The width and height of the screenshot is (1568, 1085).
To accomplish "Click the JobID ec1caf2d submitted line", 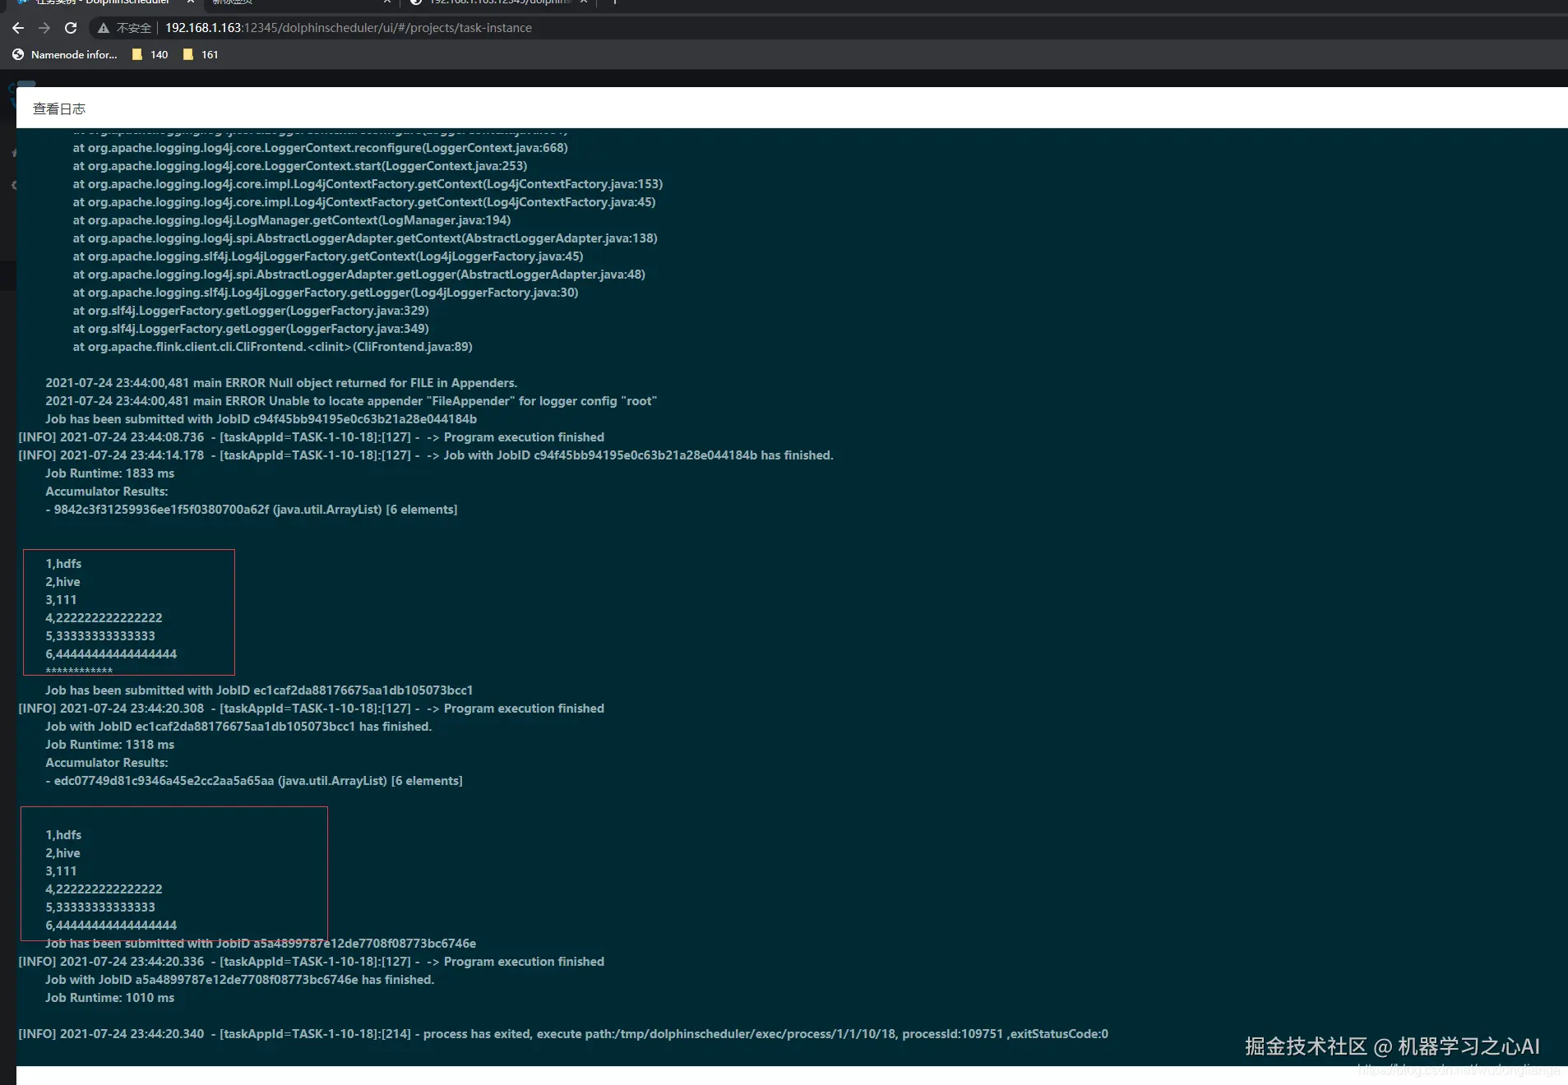I will tap(259, 690).
